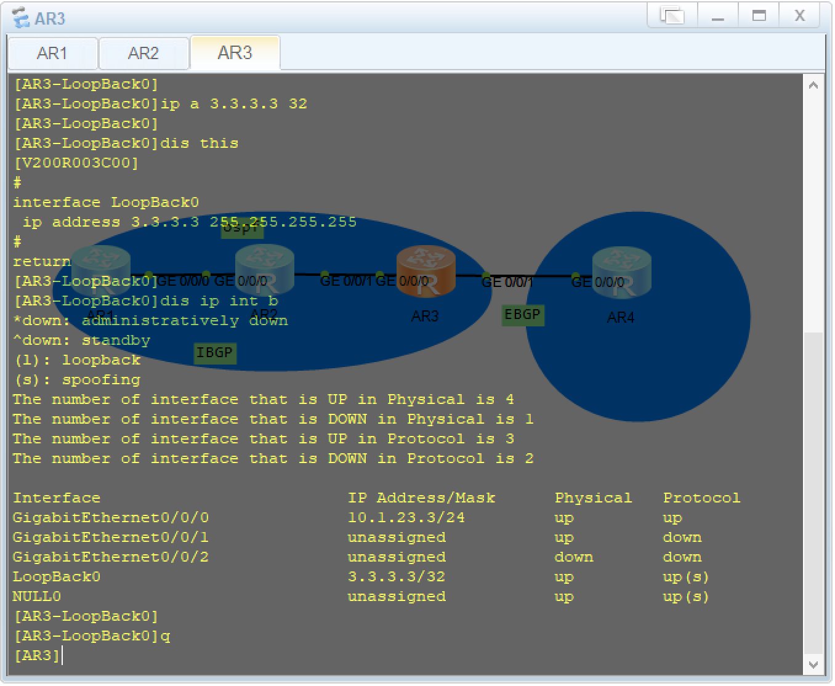Click the IP Address/Mask column header
835x686 pixels.
(x=421, y=498)
